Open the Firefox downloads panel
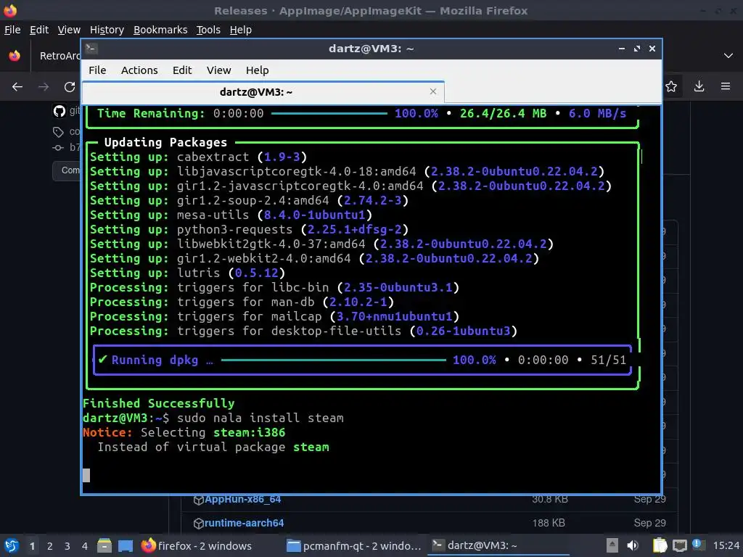Viewport: 743px width, 557px height. click(x=699, y=86)
